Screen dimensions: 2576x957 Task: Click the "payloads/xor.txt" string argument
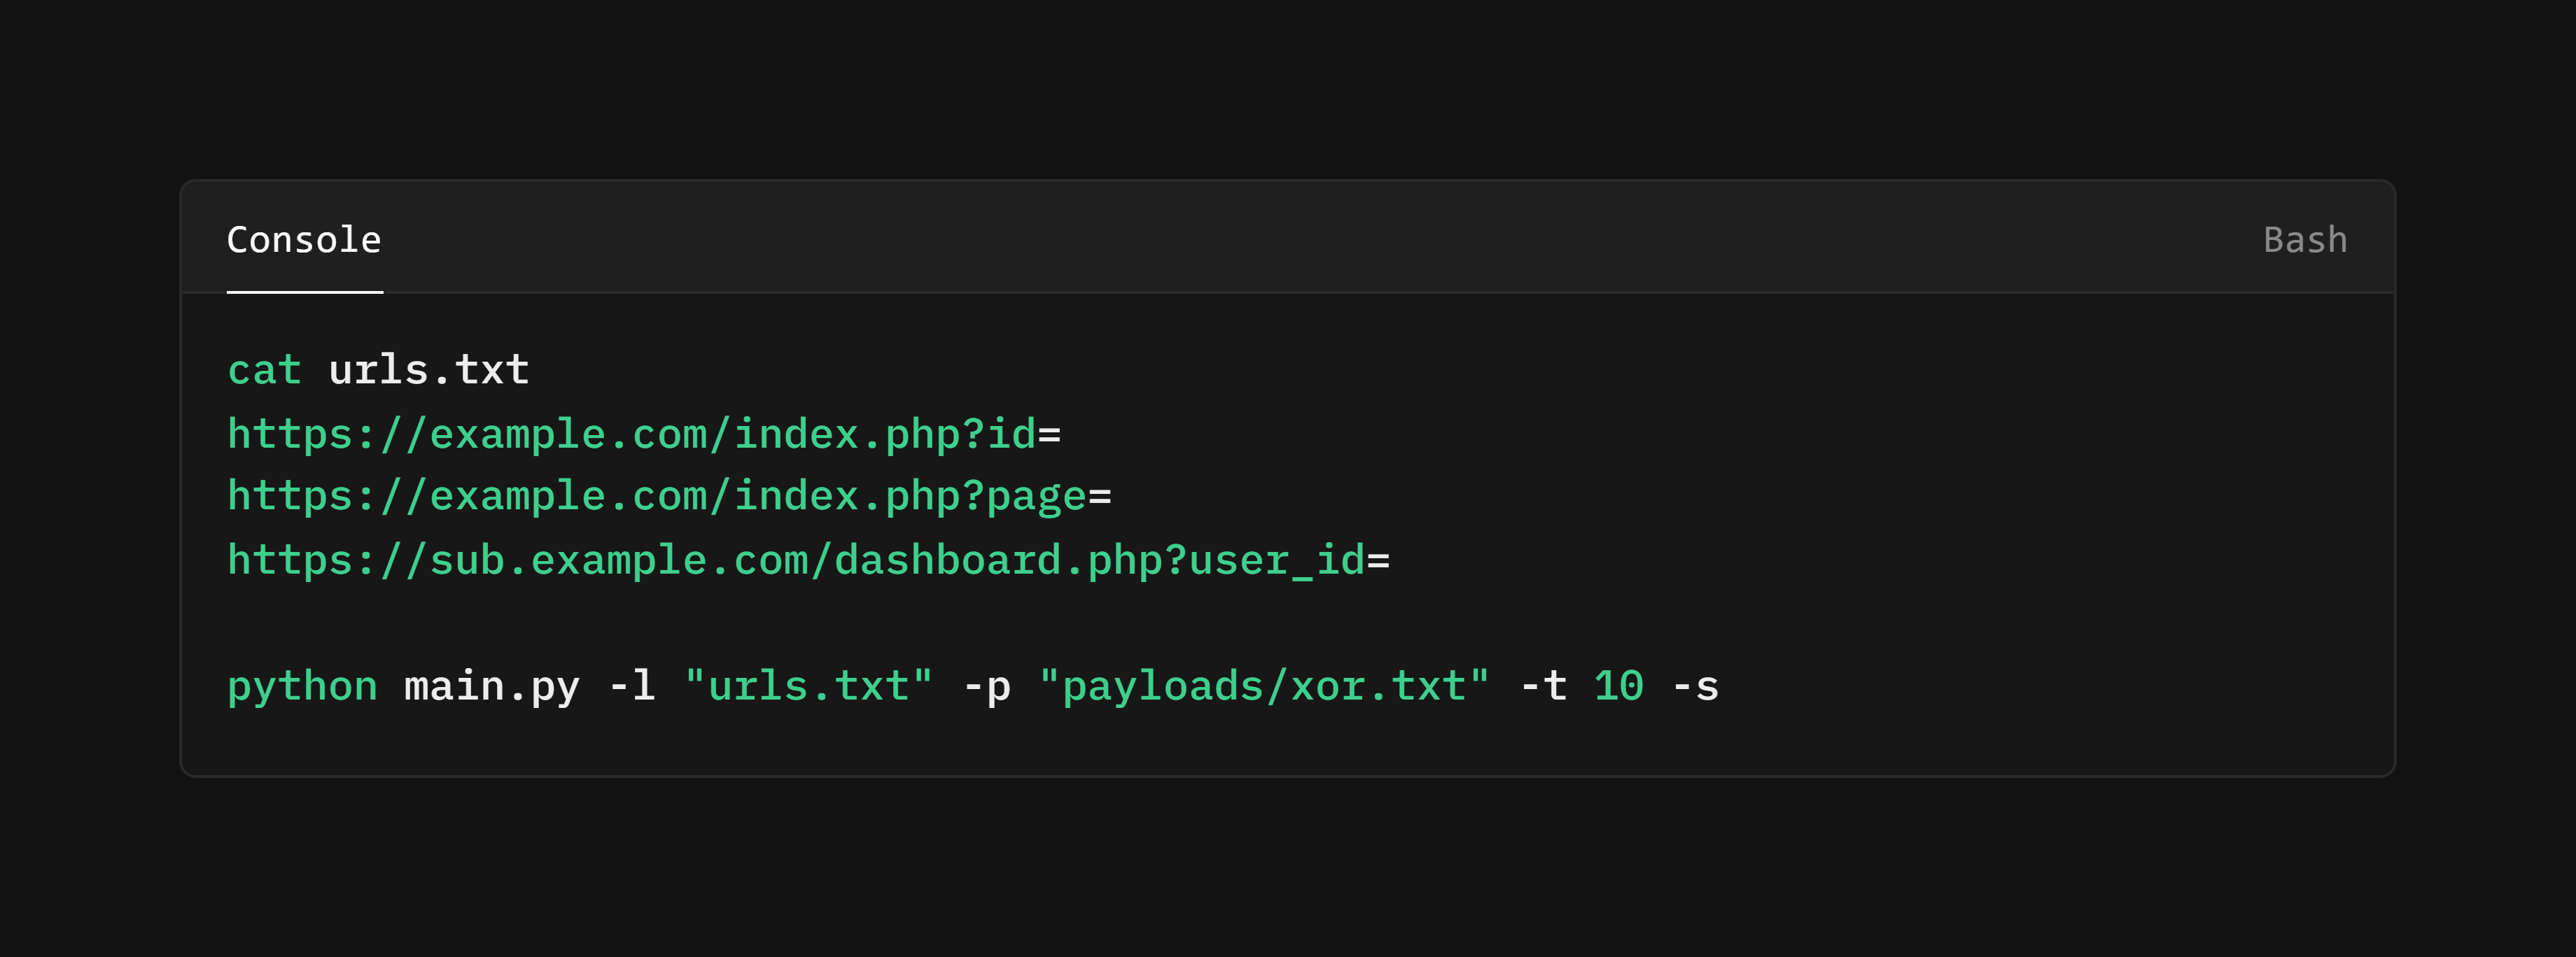coord(1264,687)
